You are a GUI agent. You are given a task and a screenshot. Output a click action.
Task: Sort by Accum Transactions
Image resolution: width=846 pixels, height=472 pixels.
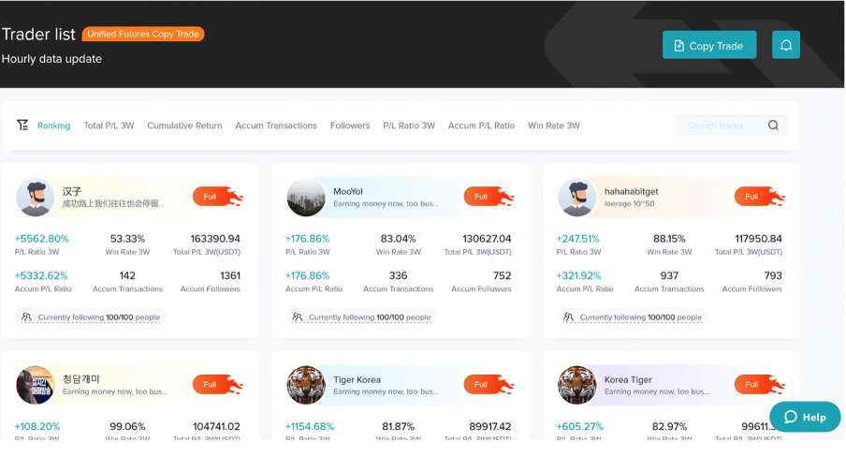tap(276, 125)
